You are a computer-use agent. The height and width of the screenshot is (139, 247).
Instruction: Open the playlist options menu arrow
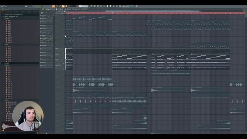coord(41,9)
